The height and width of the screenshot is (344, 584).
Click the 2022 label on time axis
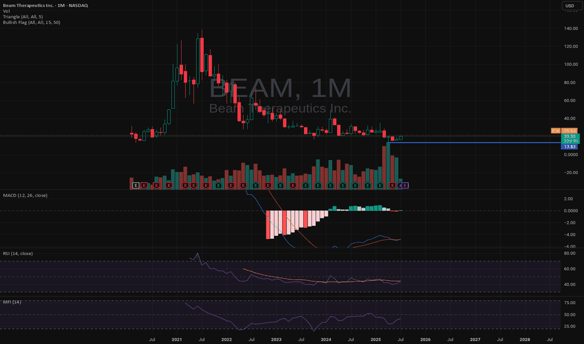click(x=226, y=340)
